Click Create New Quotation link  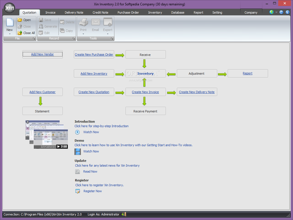(x=94, y=92)
